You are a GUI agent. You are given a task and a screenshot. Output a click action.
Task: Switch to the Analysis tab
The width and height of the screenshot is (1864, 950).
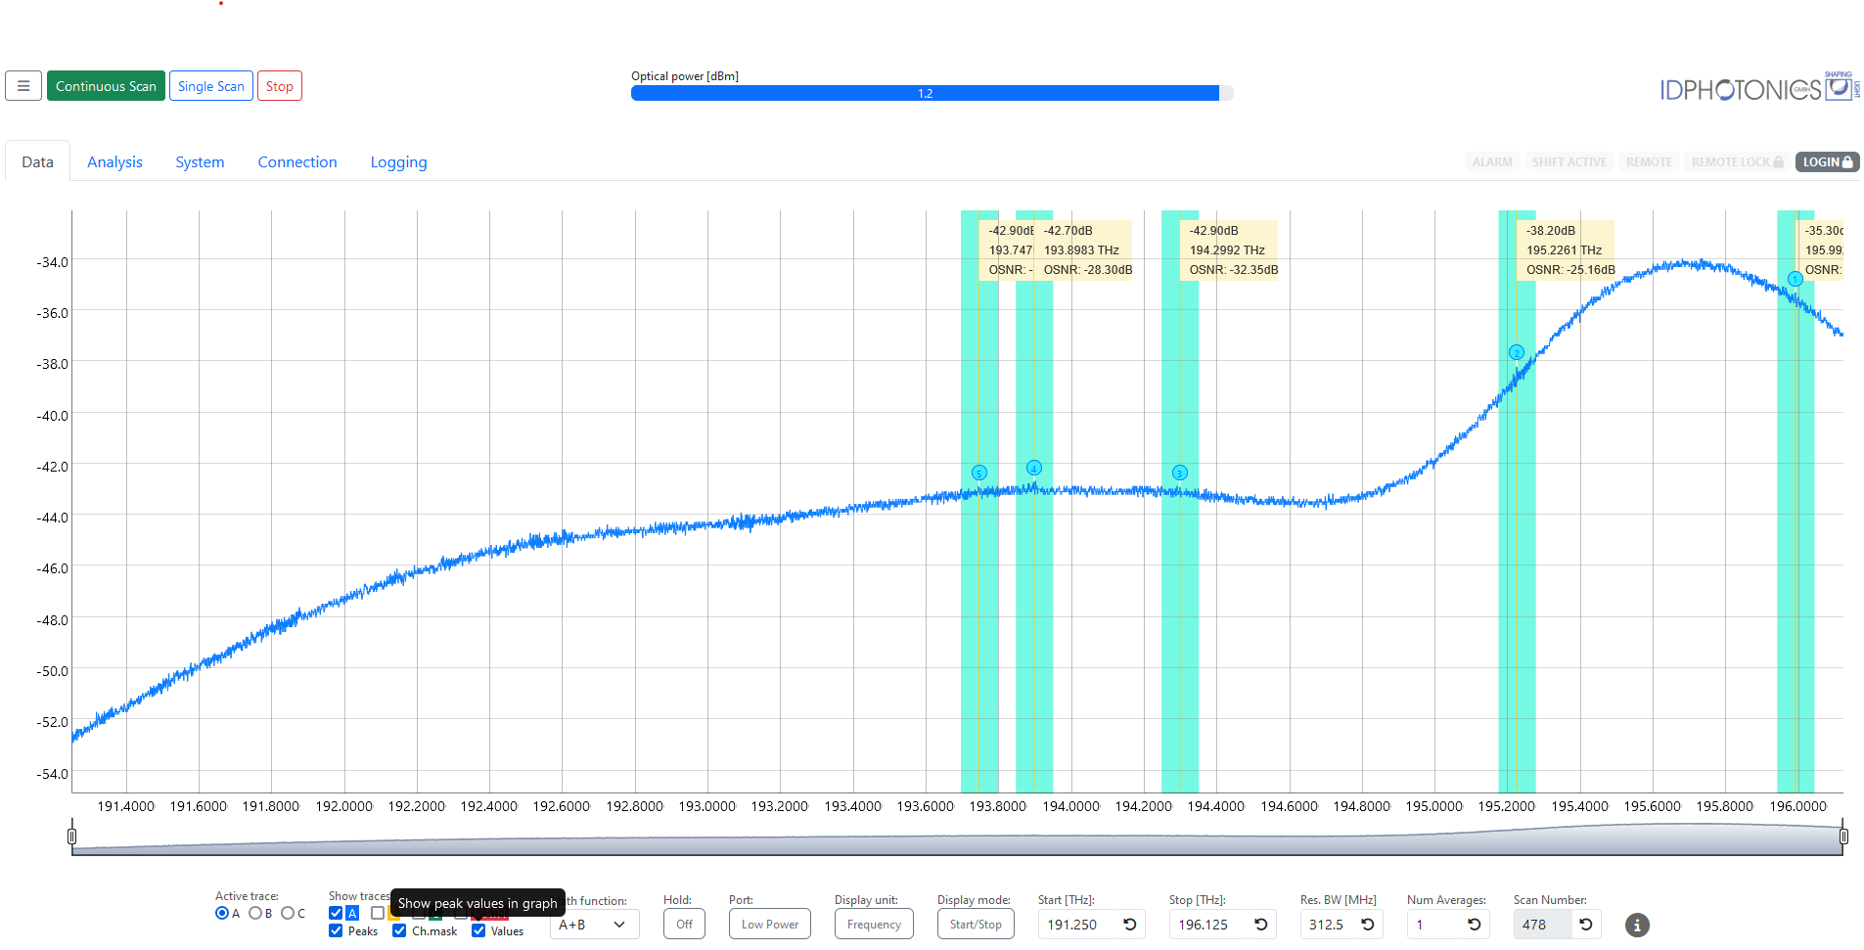[114, 162]
